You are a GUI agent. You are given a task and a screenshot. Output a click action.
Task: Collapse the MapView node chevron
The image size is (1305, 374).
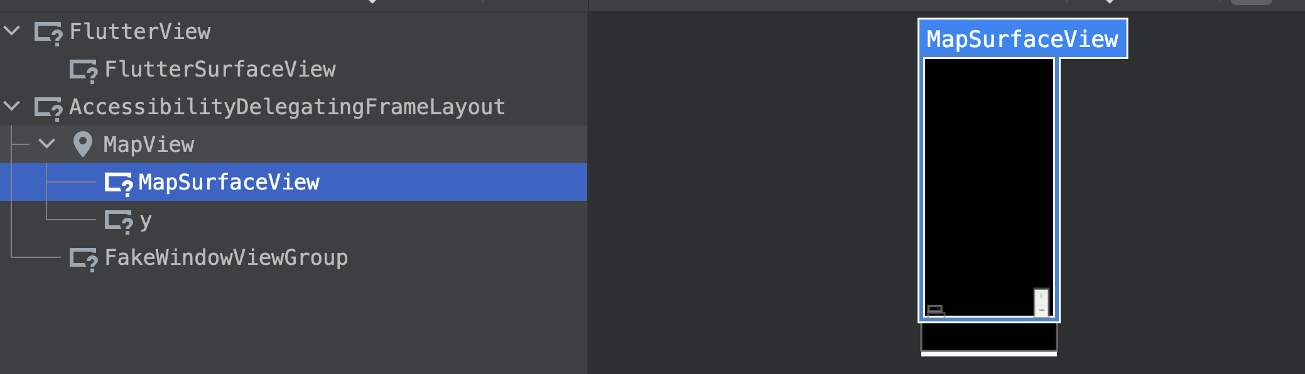coord(47,143)
